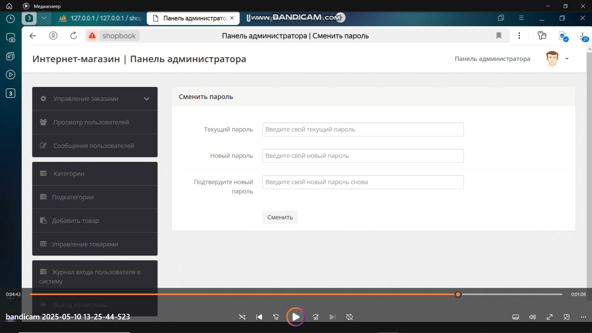Open more options ellipsis in player
The height and width of the screenshot is (333, 592).
click(x=583, y=317)
